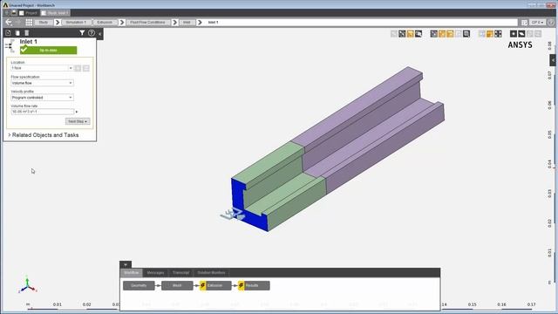Image resolution: width=558 pixels, height=314 pixels.
Task: Open chevron after Fluid Flow Conditions breadcrumb
Action: pos(174,22)
